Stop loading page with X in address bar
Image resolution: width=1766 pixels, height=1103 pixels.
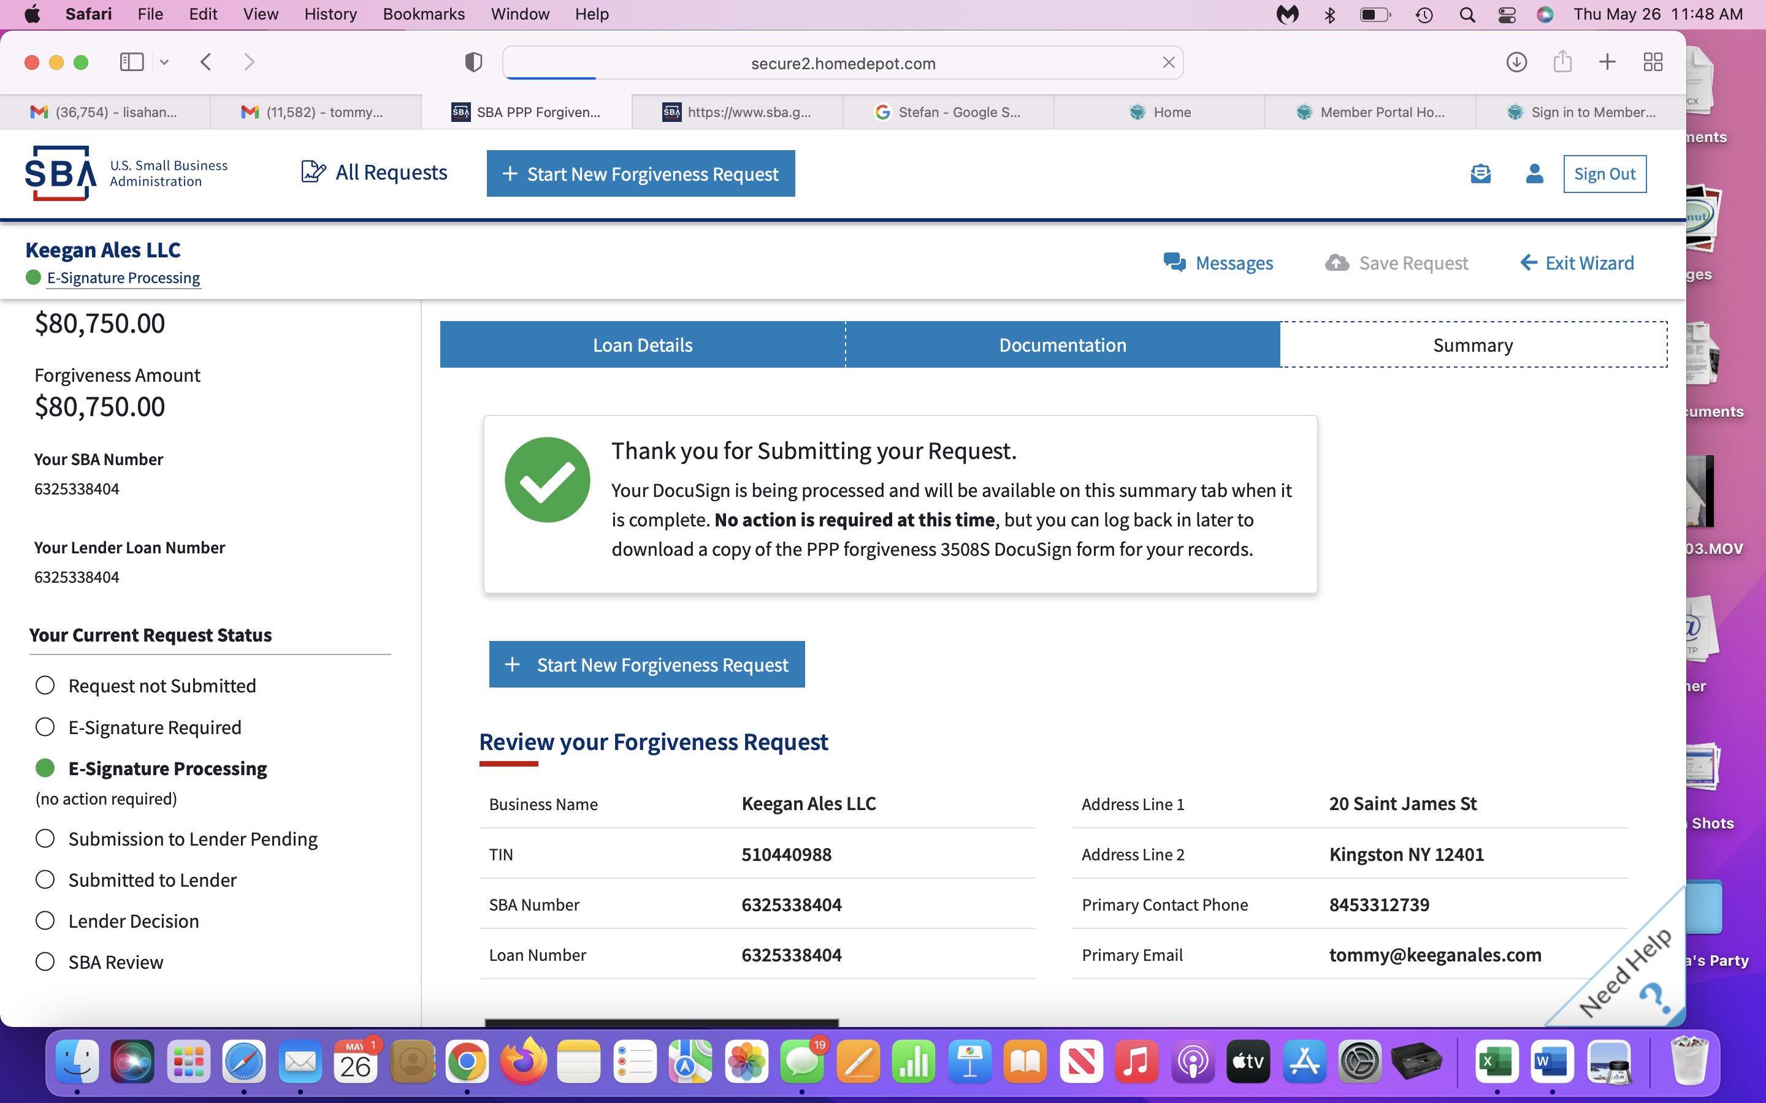[x=1168, y=63]
